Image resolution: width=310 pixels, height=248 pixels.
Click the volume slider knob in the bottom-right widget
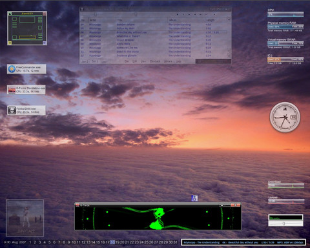[x=284, y=223]
